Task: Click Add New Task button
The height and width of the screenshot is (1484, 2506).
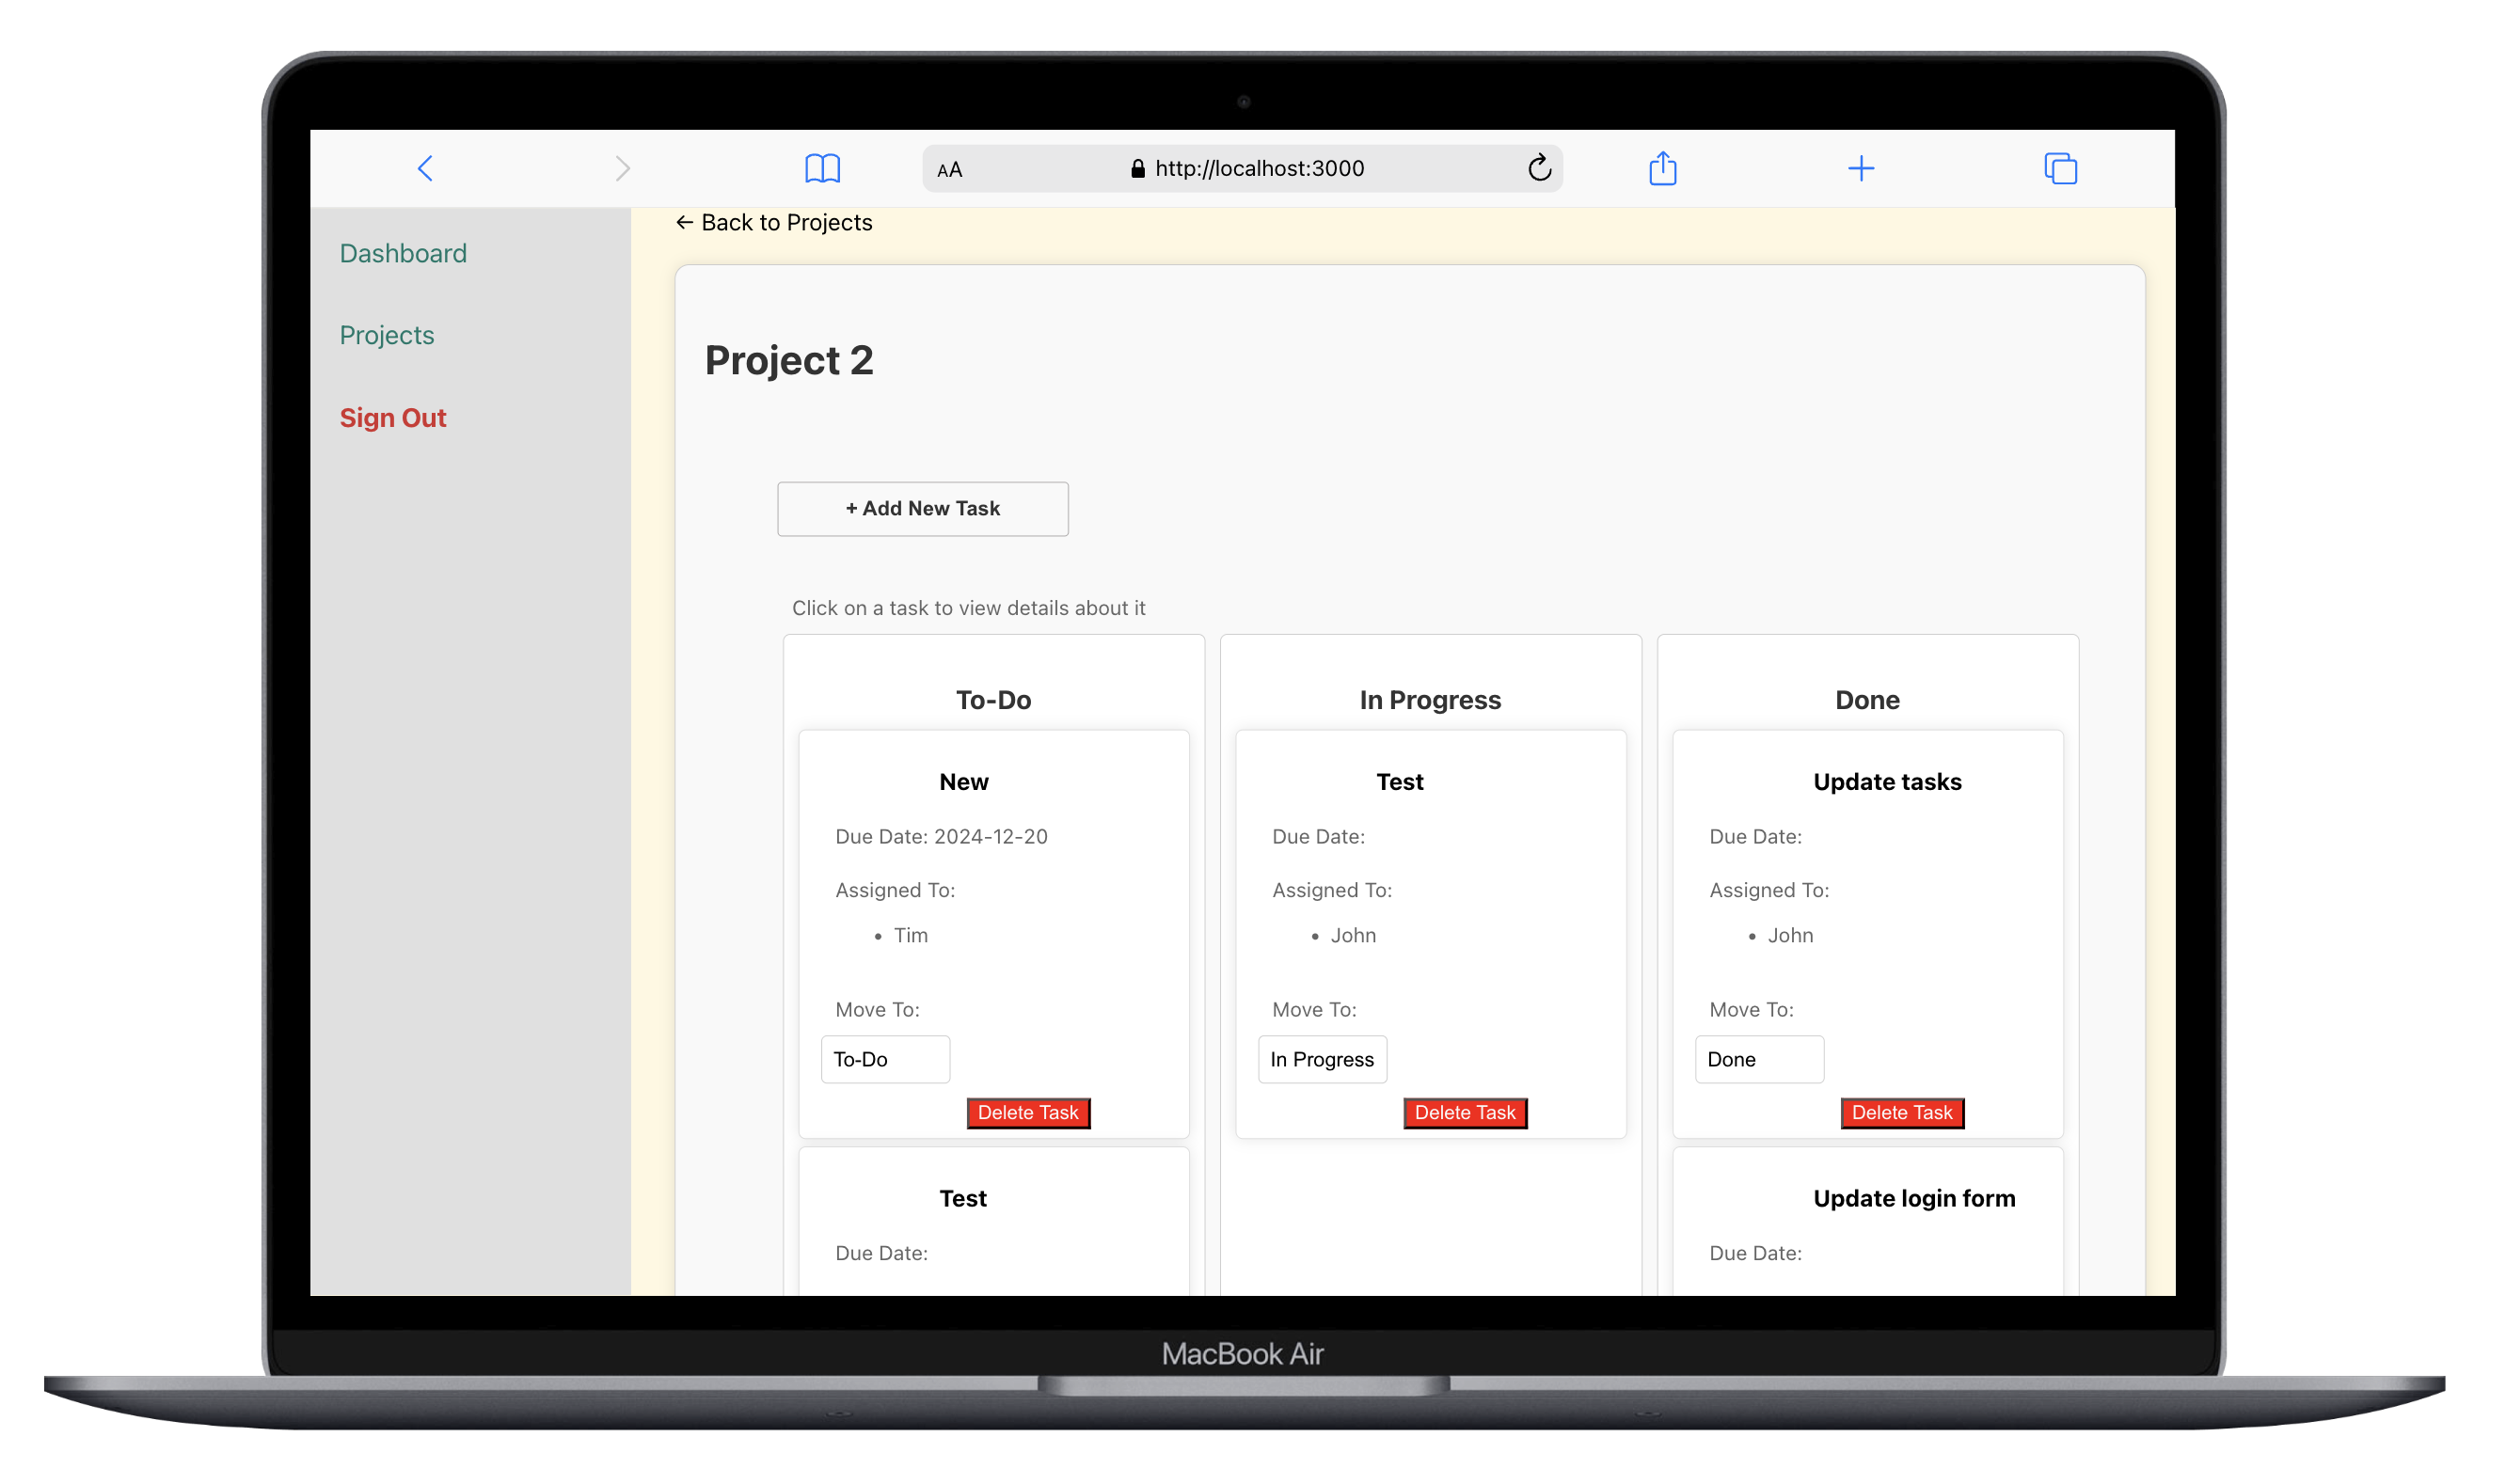Action: click(921, 509)
